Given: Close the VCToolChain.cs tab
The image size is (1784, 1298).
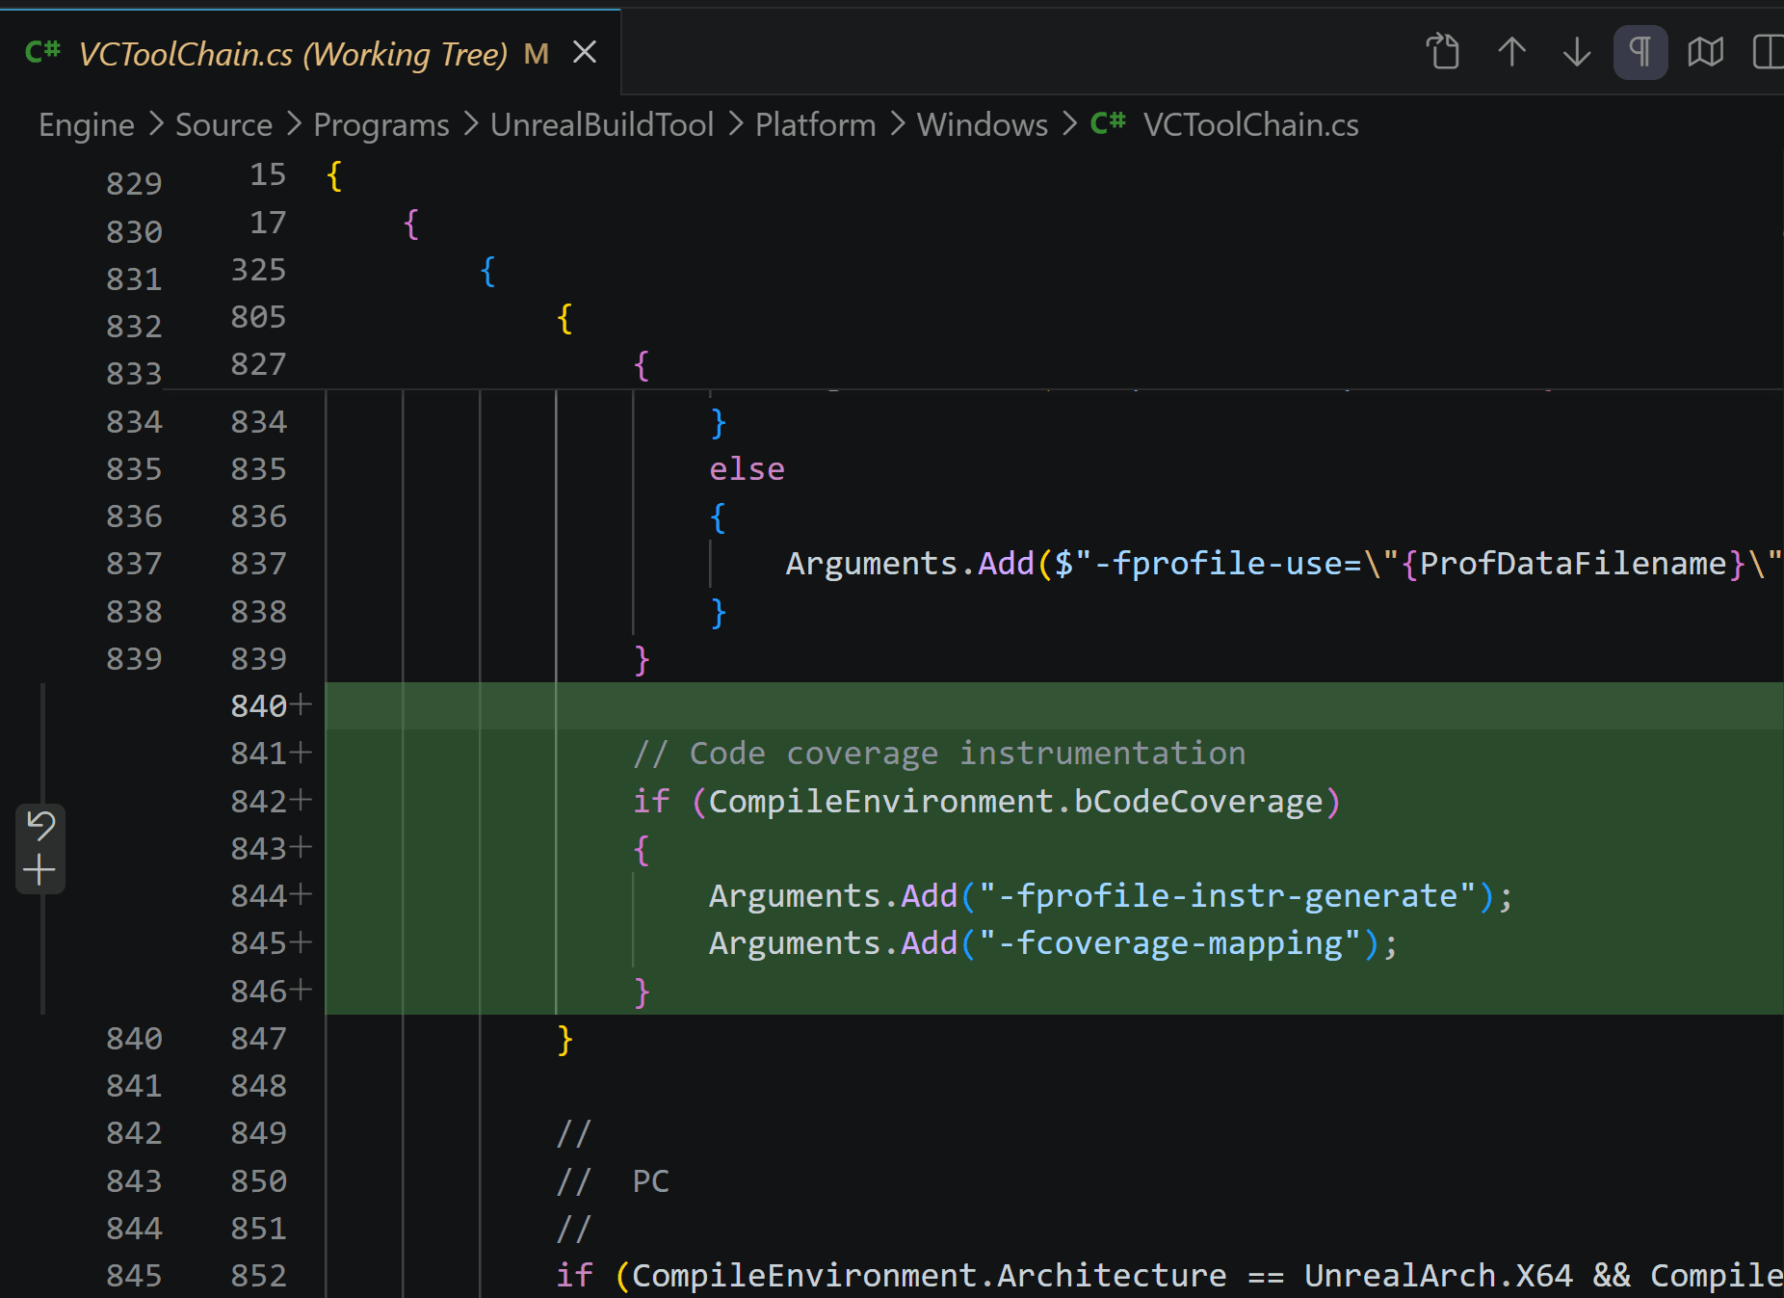Looking at the screenshot, I should click(585, 52).
